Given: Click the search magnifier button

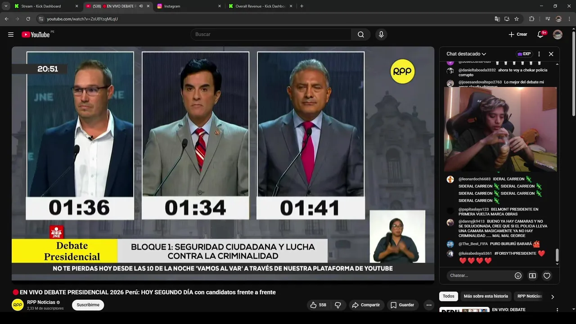Looking at the screenshot, I should click(x=361, y=35).
